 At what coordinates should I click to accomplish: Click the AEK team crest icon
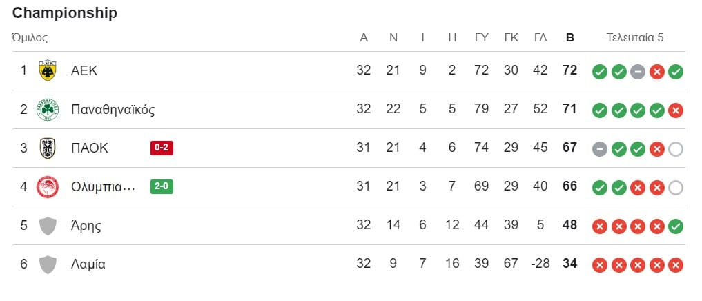click(48, 70)
